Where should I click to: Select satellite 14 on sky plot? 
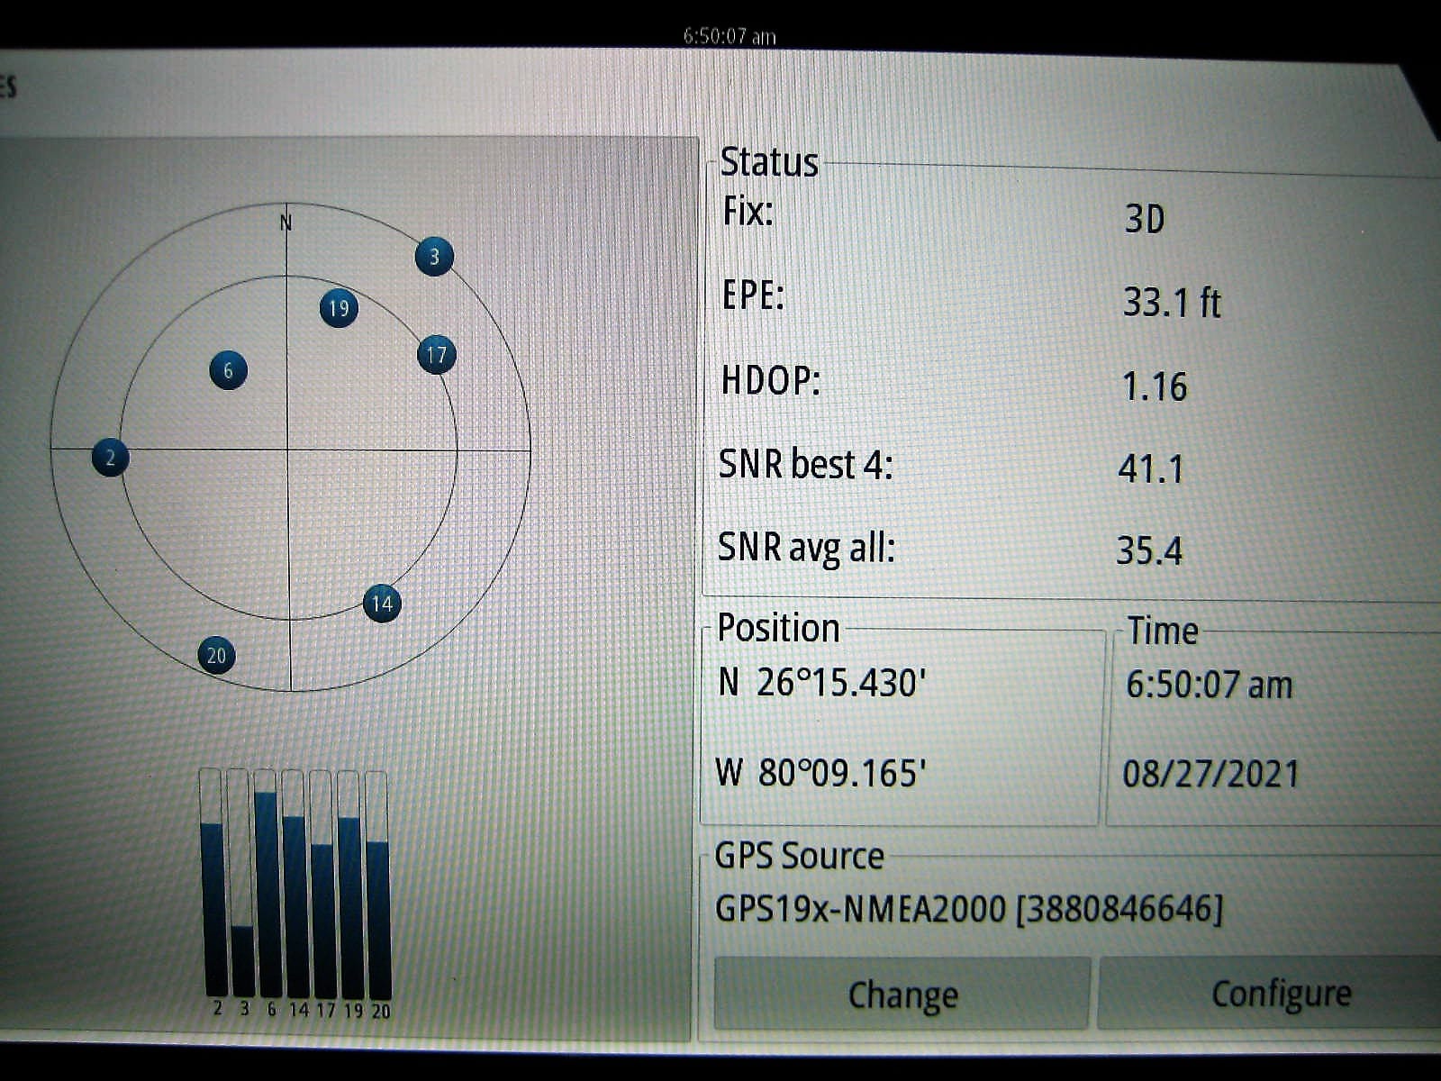382,604
